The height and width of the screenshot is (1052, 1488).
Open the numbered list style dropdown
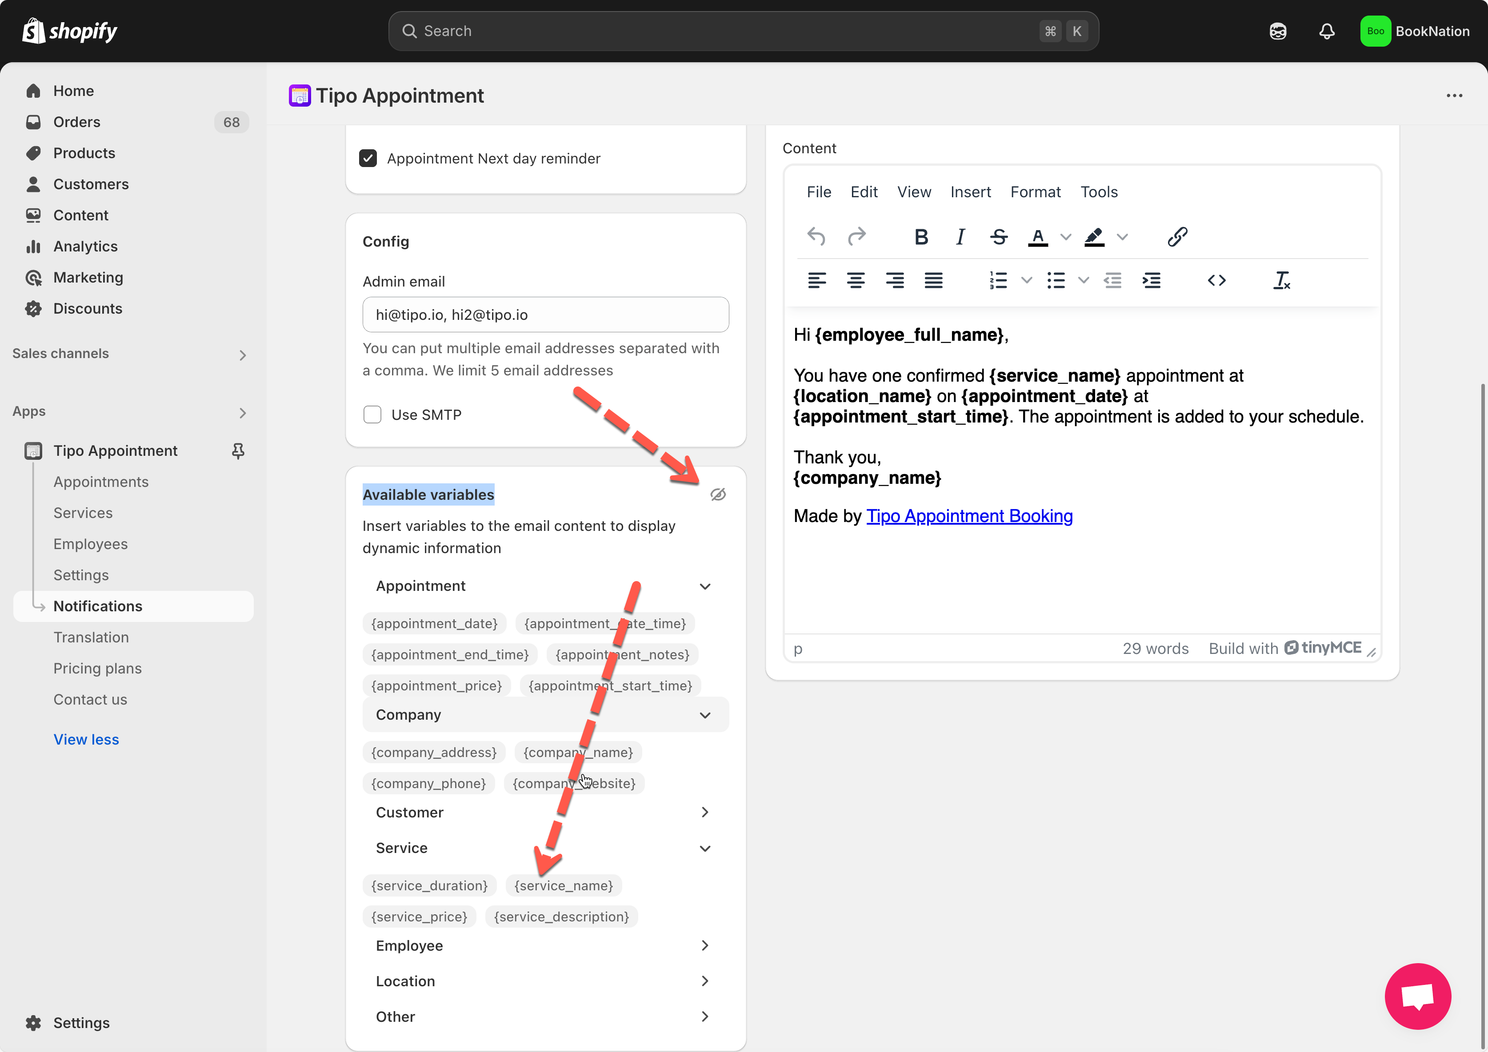1027,280
